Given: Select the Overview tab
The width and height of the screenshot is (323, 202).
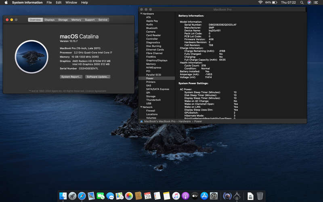Looking at the screenshot, I should click(35, 20).
